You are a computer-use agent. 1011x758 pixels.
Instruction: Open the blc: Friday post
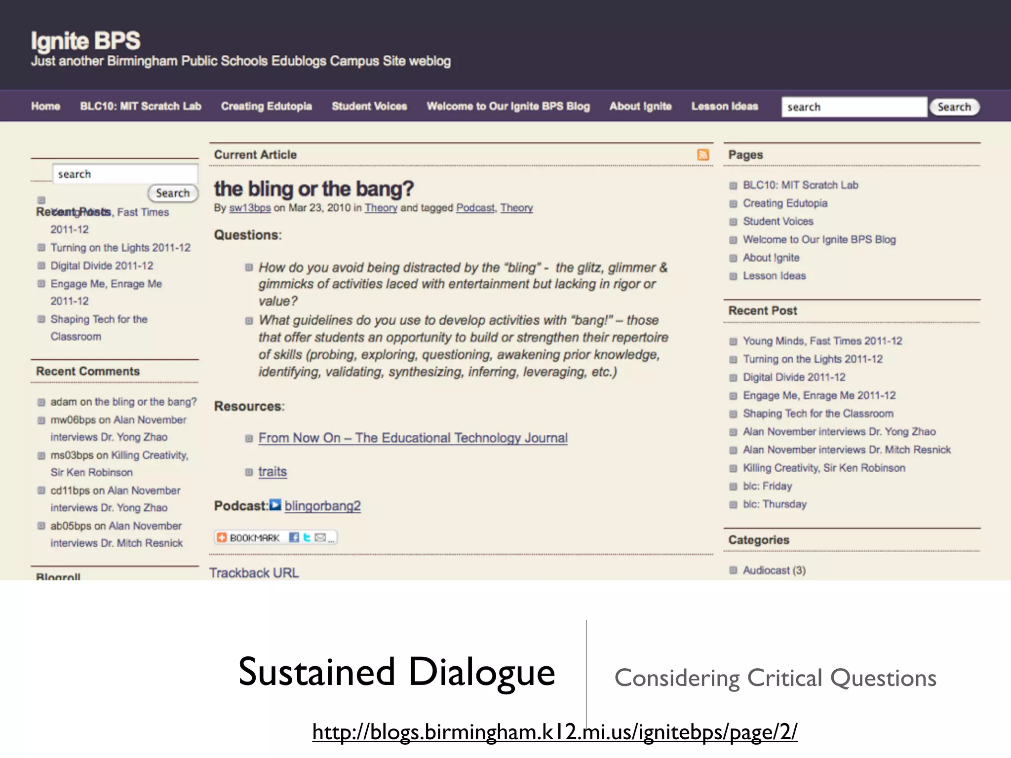pyautogui.click(x=768, y=486)
